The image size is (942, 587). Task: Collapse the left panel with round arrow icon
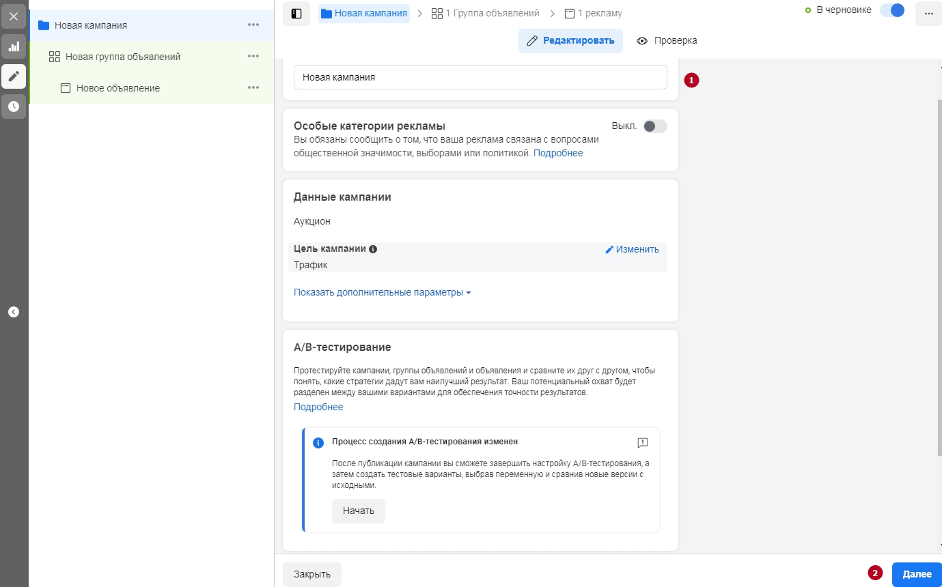click(14, 312)
